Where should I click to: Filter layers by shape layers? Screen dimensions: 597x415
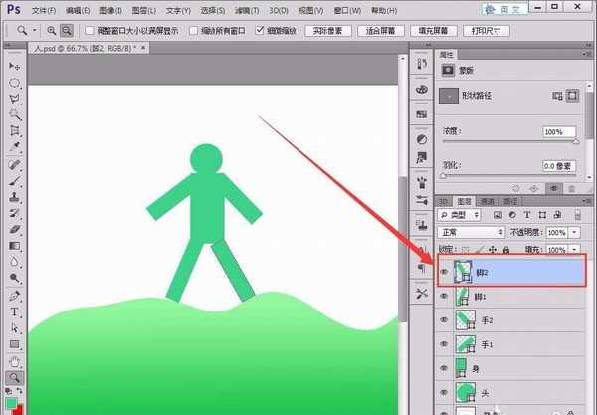542,215
